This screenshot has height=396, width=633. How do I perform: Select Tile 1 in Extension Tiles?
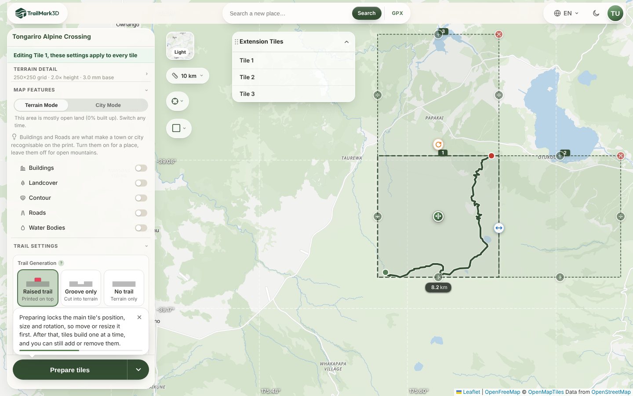tap(293, 60)
